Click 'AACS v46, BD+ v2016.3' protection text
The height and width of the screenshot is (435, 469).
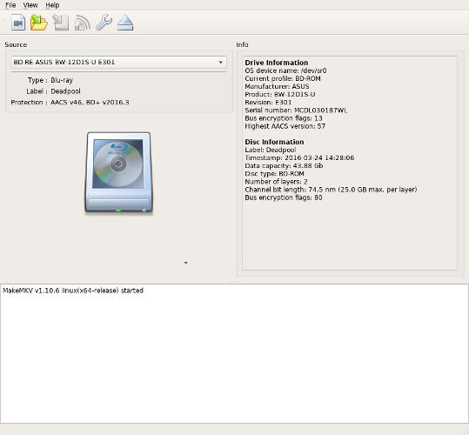(90, 103)
